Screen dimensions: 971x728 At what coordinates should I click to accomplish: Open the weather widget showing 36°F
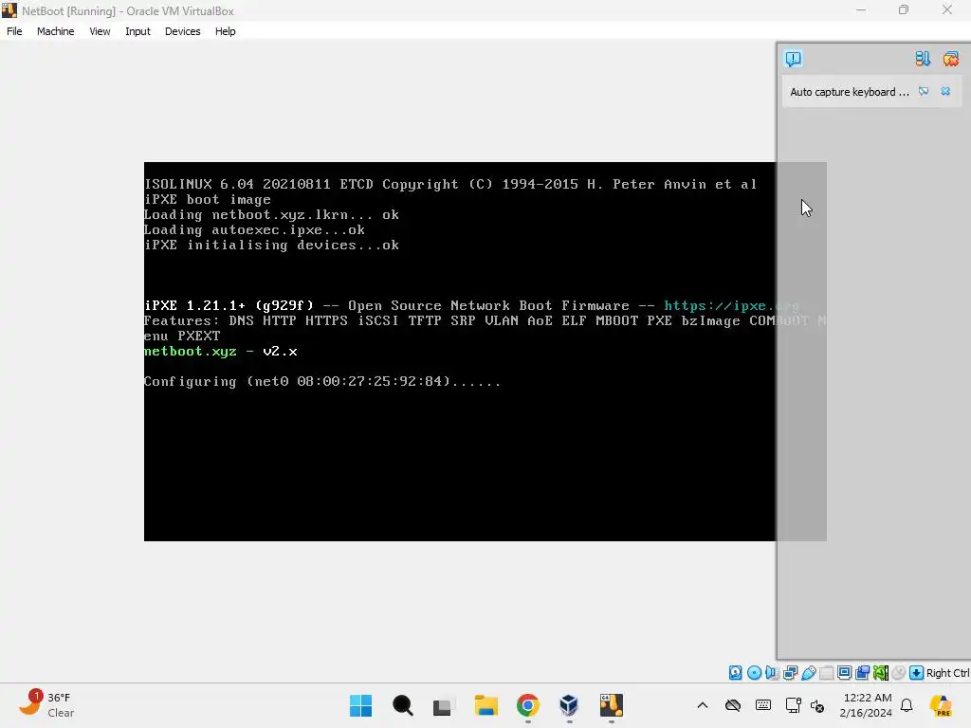46,705
